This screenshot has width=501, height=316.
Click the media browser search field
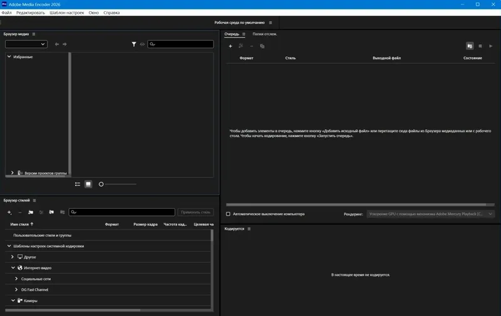tap(180, 44)
